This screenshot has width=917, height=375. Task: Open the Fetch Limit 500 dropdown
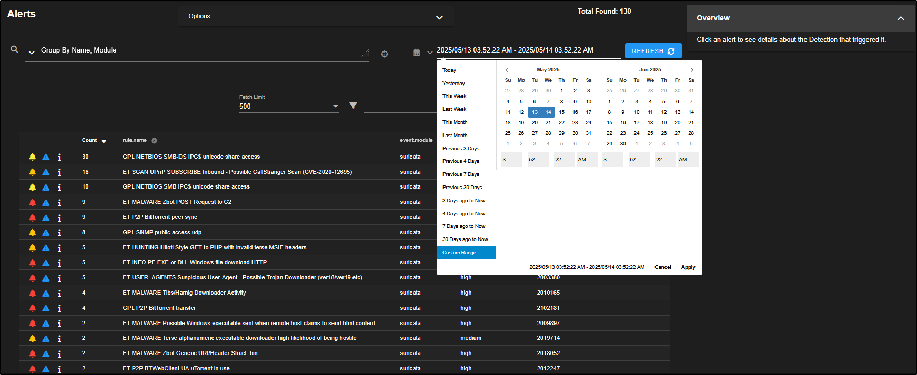tap(335, 106)
